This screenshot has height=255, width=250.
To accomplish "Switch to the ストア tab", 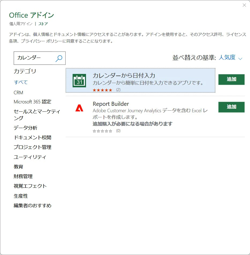I will (x=43, y=24).
